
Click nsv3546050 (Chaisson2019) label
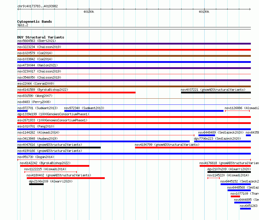pos(39,77)
